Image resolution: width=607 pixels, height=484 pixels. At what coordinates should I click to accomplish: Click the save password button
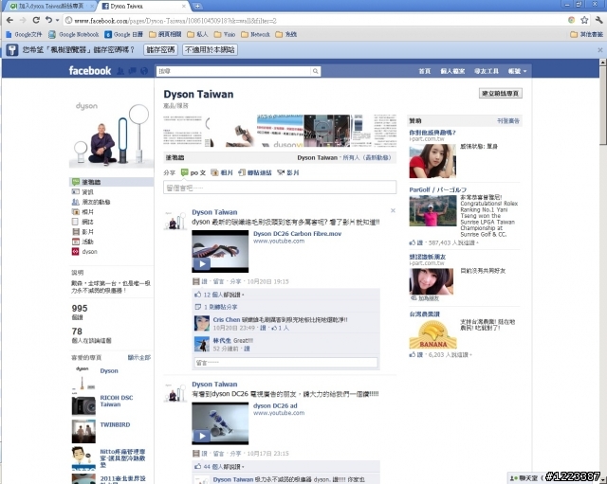tap(160, 50)
